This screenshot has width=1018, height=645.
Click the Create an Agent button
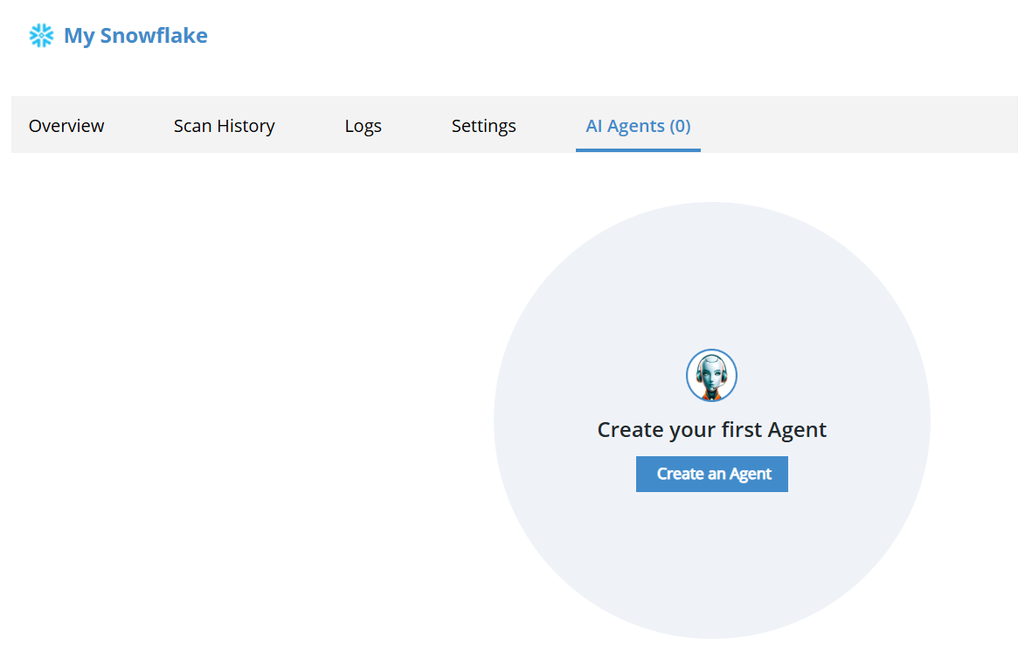click(x=711, y=475)
